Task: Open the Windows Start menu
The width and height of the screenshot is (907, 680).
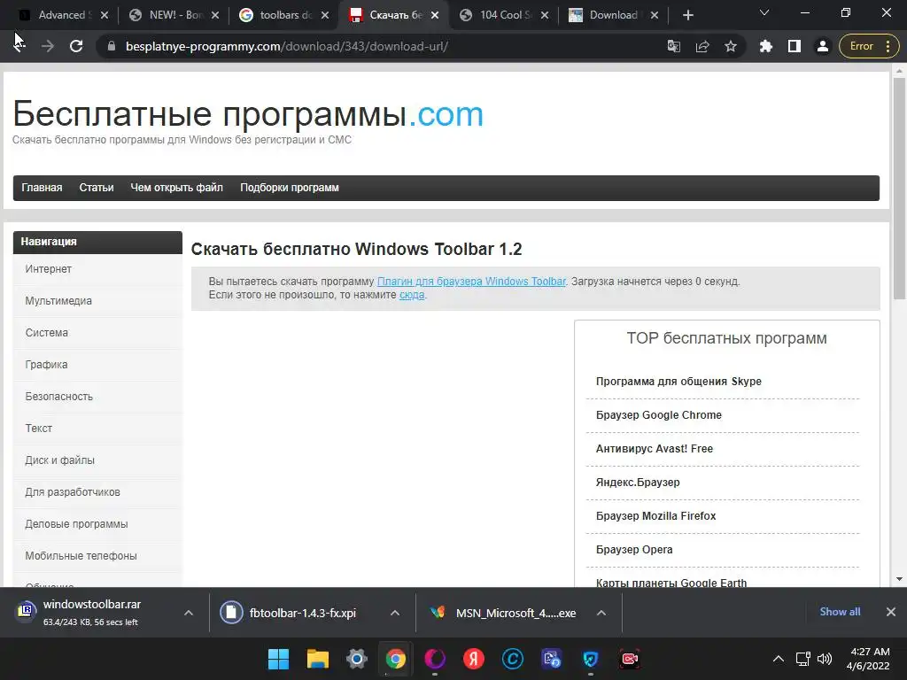Action: [x=278, y=659]
